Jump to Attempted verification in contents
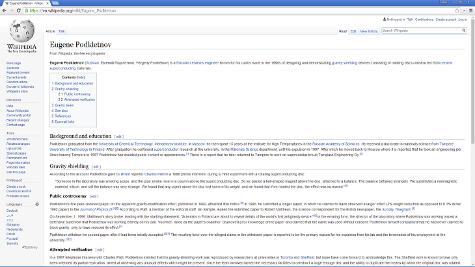 (79, 99)
